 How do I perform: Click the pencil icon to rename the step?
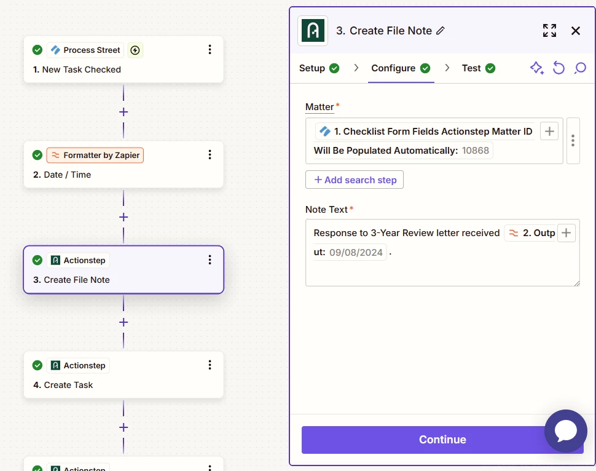441,31
